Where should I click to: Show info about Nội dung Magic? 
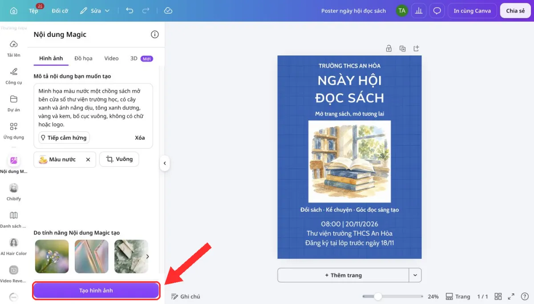(154, 35)
